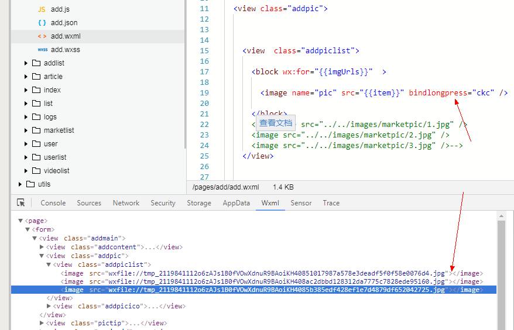The image size is (514, 330).
Task: Open the Network tab
Action: point(126,203)
